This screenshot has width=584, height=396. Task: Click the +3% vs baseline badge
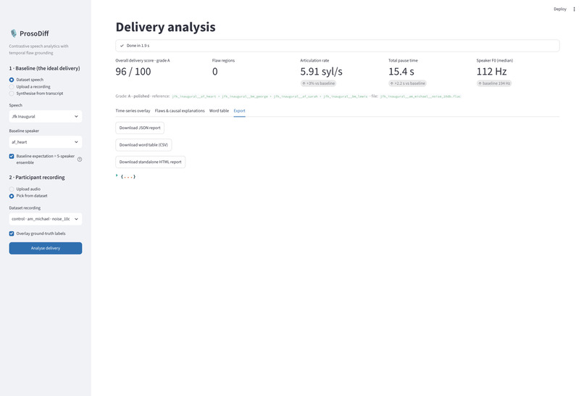[318, 83]
